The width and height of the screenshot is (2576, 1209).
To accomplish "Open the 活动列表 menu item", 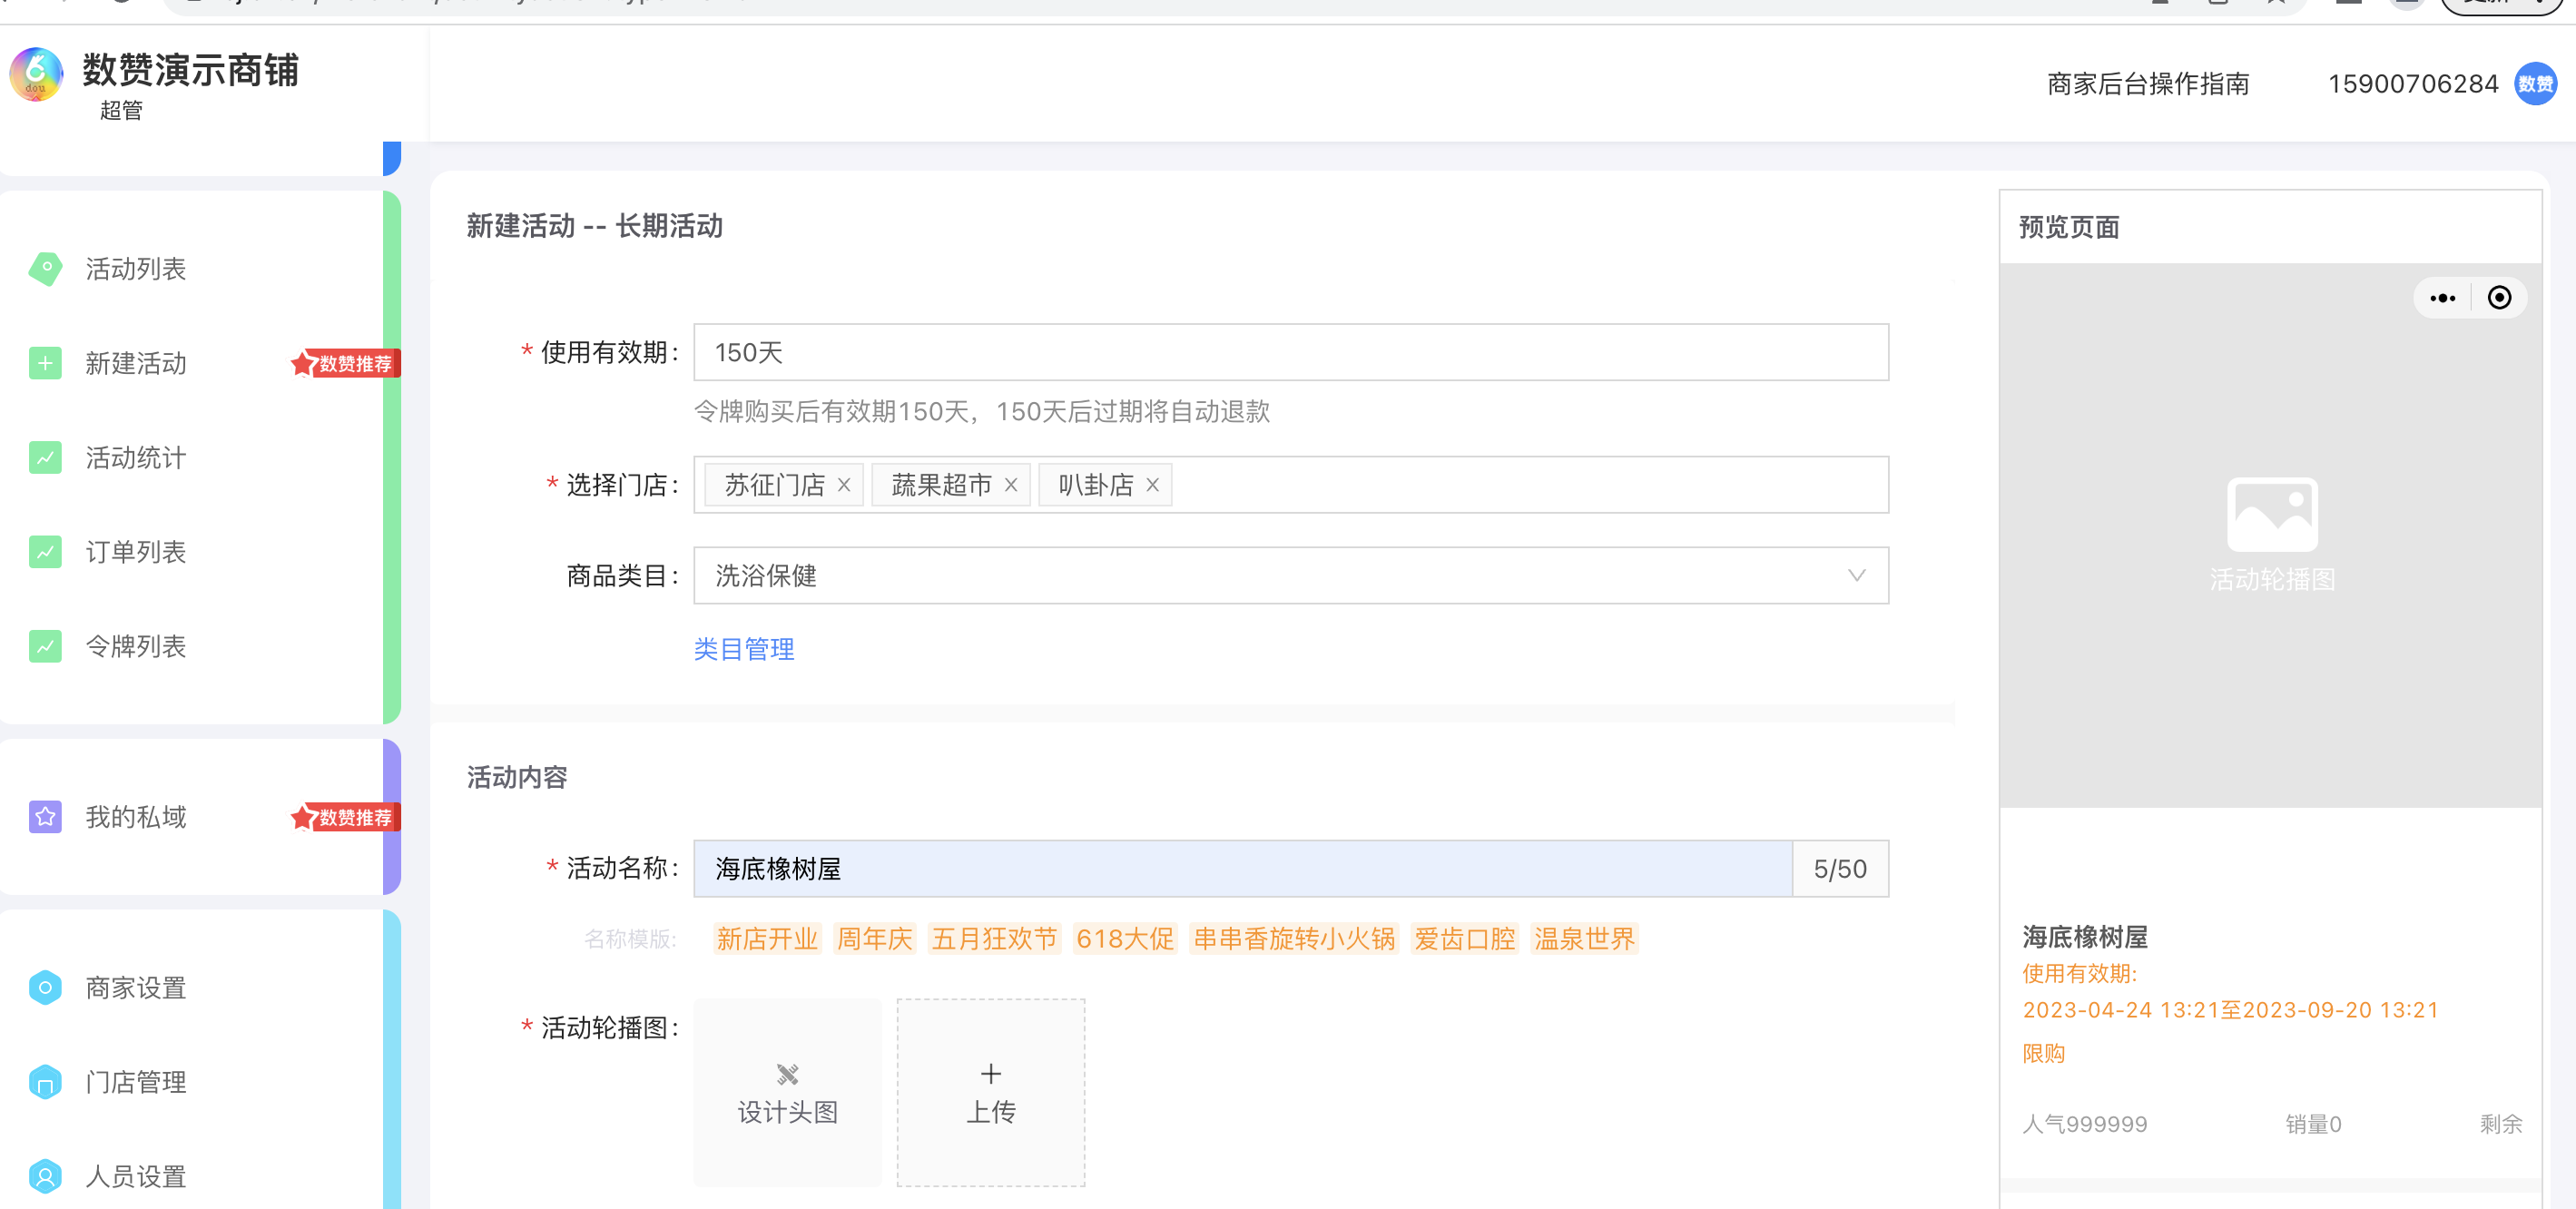I will click(135, 269).
